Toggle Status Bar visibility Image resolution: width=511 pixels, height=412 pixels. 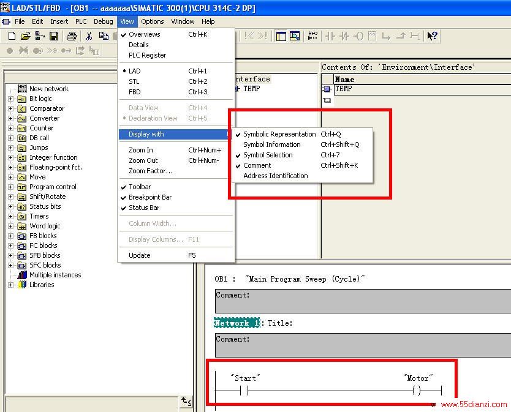176,208
